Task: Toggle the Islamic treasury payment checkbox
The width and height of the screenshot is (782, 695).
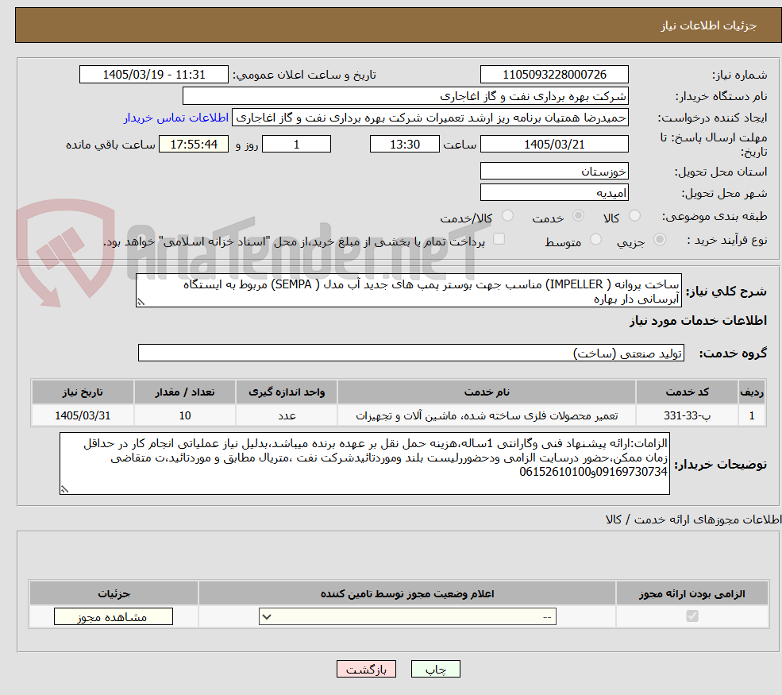Action: 499,239
